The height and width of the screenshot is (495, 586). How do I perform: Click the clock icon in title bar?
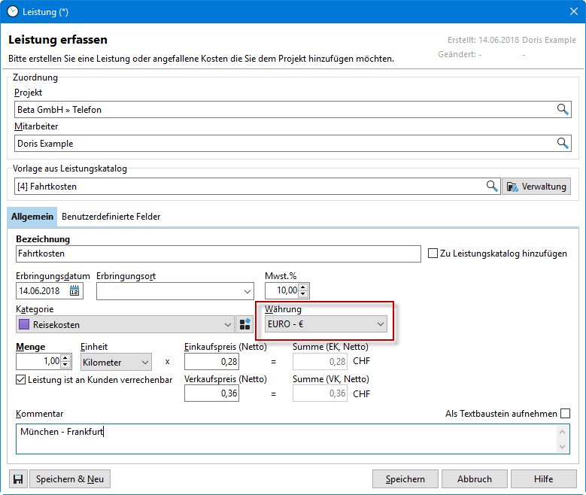12,12
